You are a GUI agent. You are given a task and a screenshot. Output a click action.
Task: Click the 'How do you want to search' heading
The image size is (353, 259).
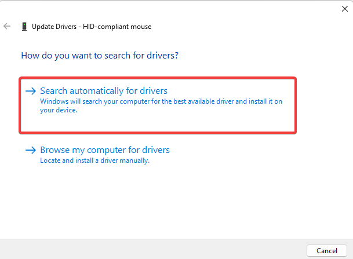coord(100,56)
